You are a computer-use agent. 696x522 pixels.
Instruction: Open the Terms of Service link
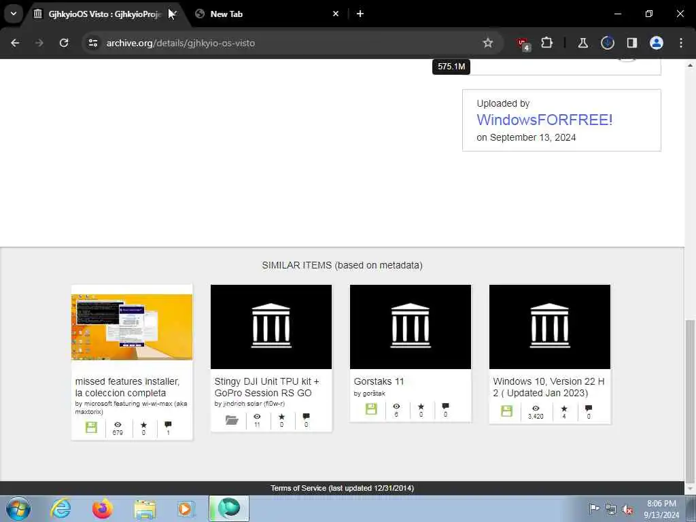[343, 488]
